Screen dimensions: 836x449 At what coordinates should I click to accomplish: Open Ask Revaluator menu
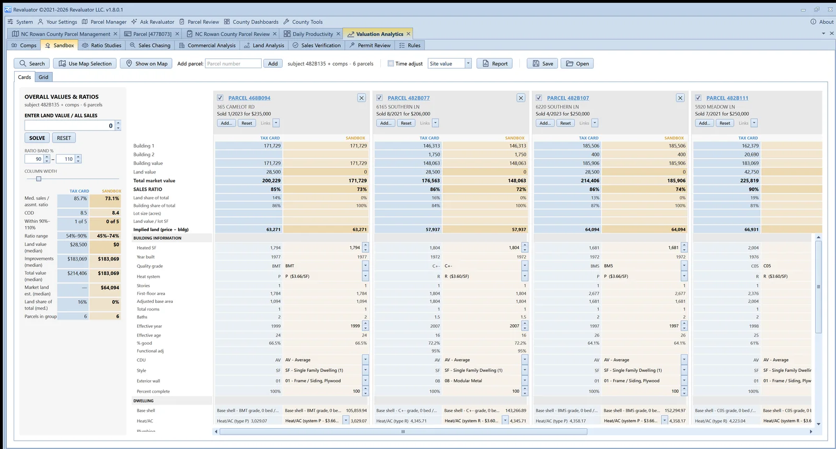153,22
